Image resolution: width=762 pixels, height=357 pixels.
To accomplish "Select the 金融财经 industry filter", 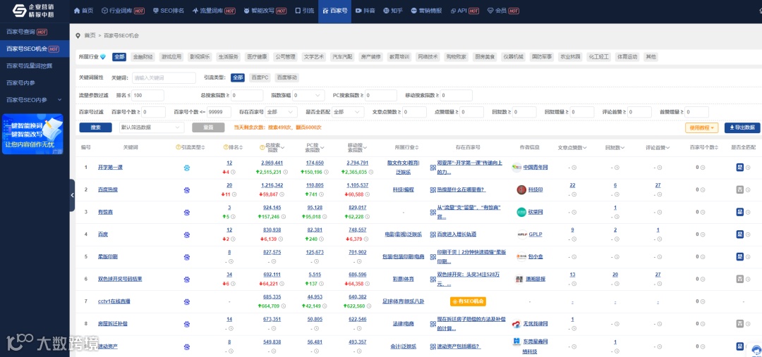I will (x=143, y=57).
